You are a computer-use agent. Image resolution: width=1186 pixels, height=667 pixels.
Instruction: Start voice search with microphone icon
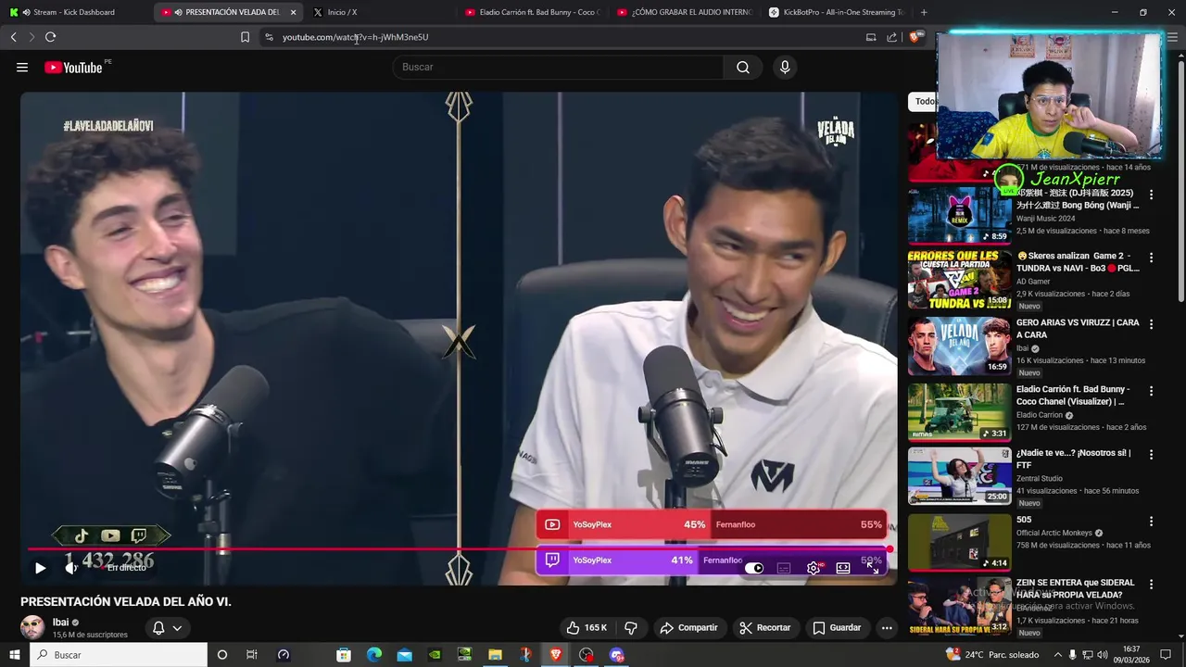[x=785, y=67]
